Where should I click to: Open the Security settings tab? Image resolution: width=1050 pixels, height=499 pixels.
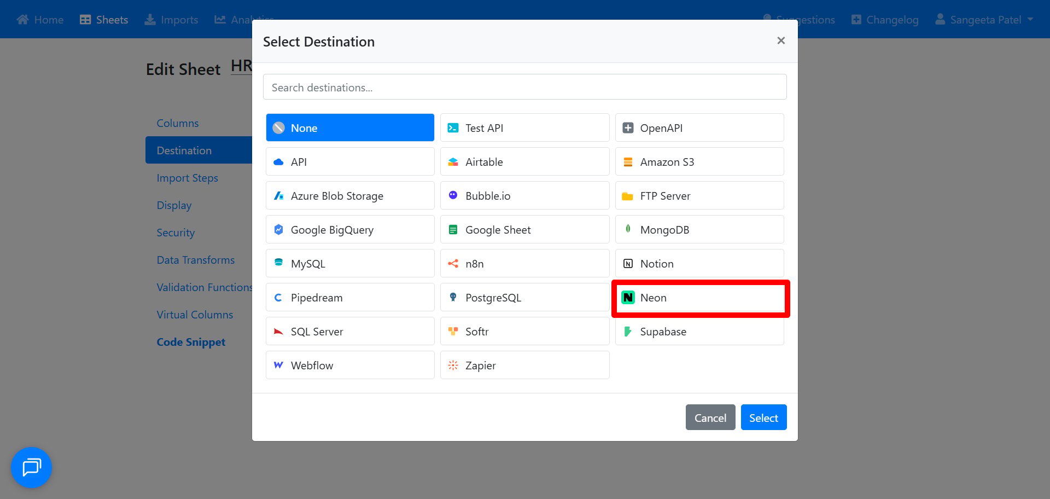[176, 233]
